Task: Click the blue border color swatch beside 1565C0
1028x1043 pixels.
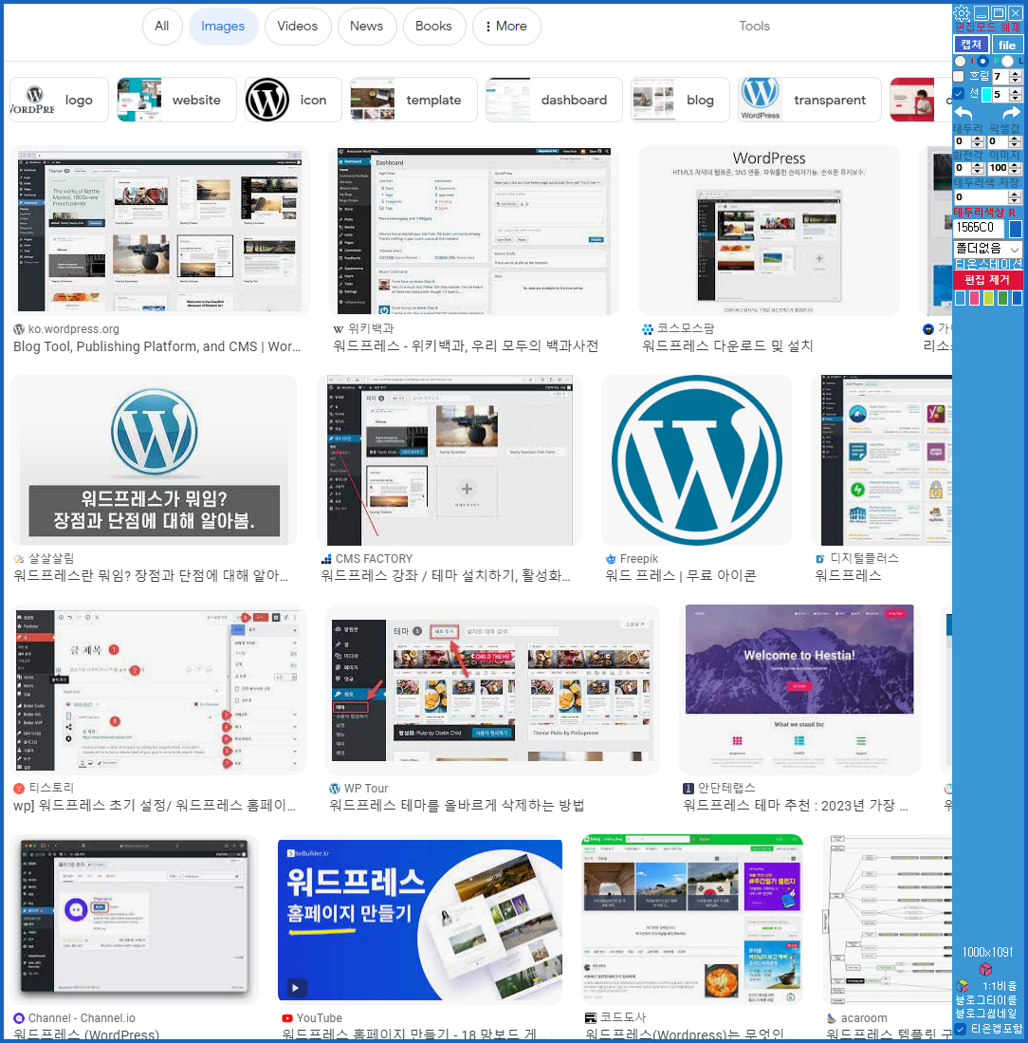Action: (1016, 228)
